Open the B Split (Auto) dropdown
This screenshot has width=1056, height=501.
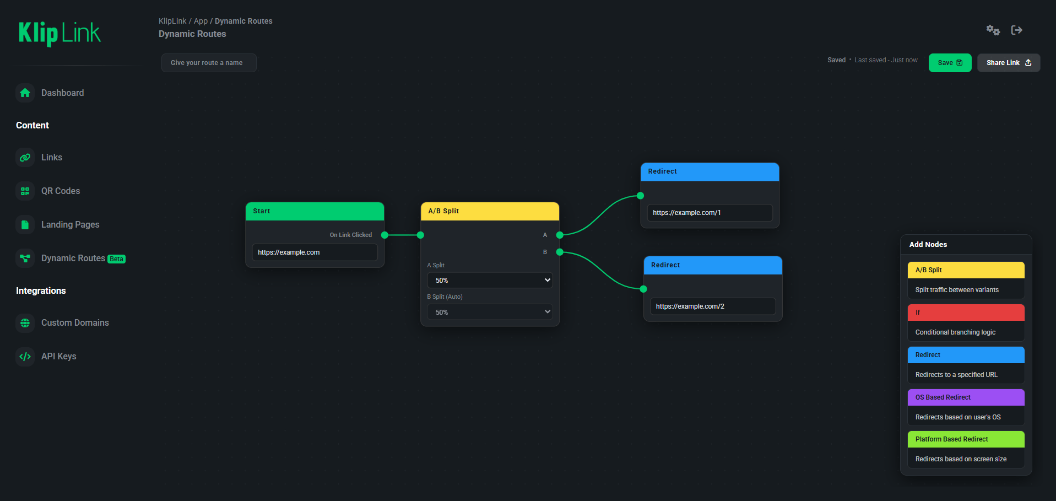point(490,312)
